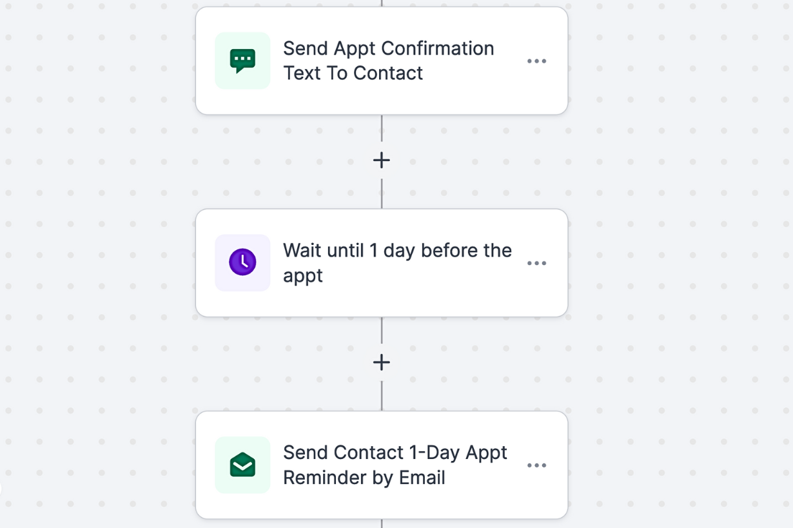The width and height of the screenshot is (793, 528).
Task: Click connector line just below the Wait card
Action: click(382, 330)
